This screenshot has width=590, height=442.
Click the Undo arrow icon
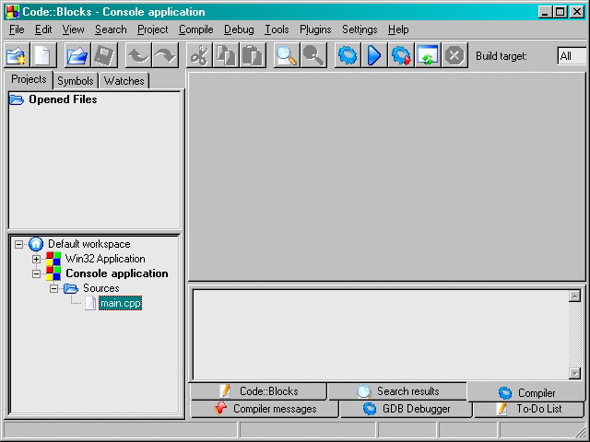pos(138,55)
